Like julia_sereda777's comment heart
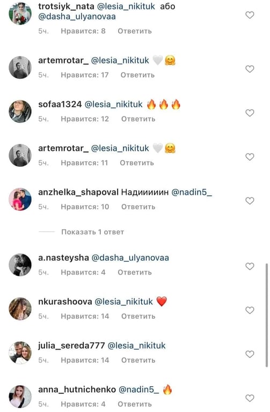This screenshot has width=270, height=412. [250, 354]
